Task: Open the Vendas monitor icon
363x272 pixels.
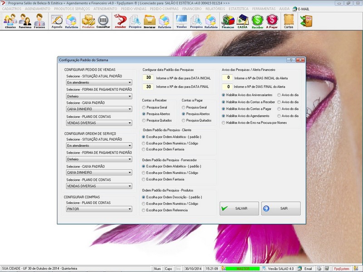Action: pyautogui.click(x=181, y=21)
